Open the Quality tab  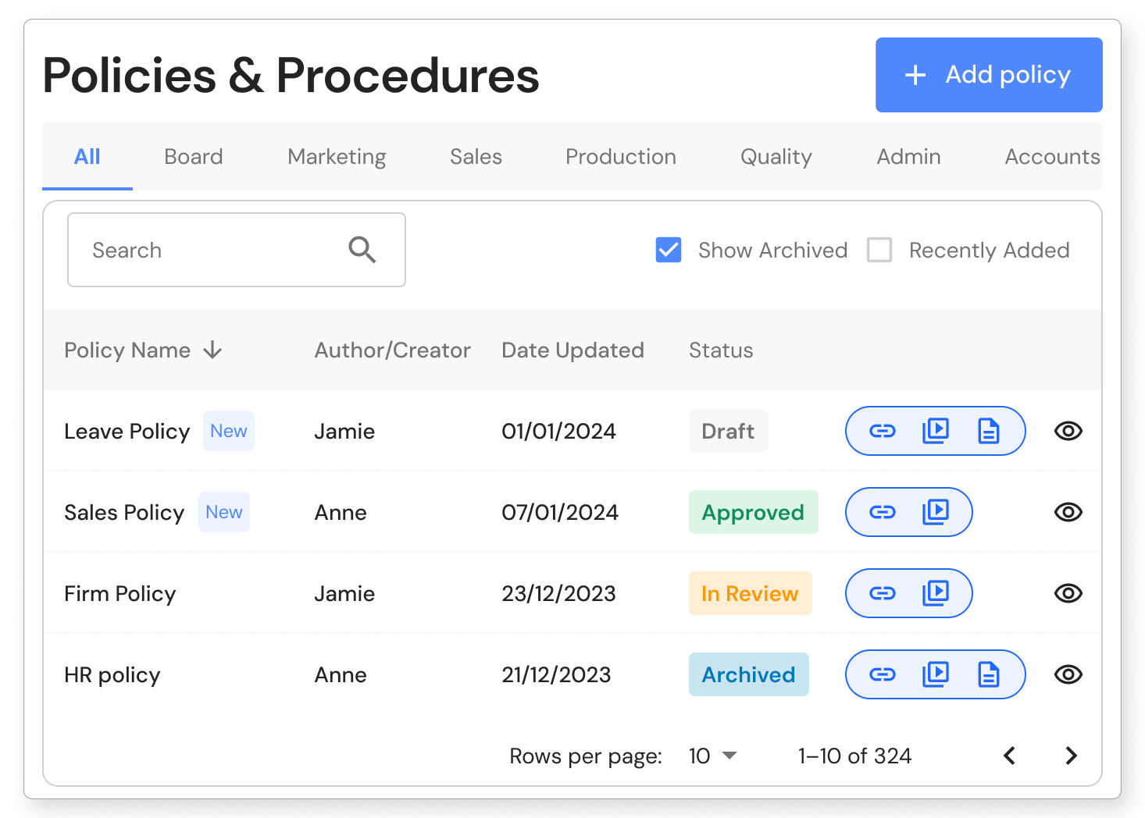point(776,157)
